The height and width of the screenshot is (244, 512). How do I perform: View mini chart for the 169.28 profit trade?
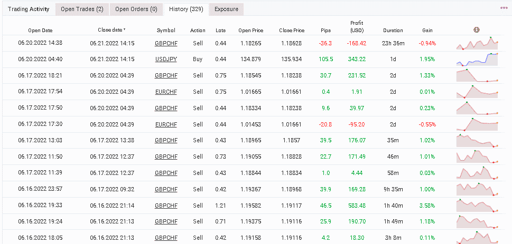tap(477, 189)
